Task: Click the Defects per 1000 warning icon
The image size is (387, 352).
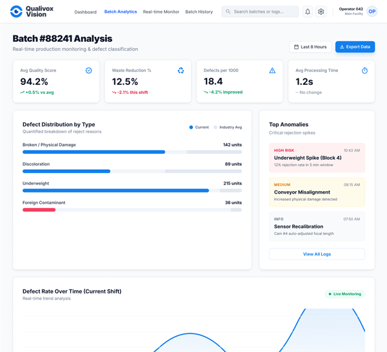Action: (x=272, y=71)
